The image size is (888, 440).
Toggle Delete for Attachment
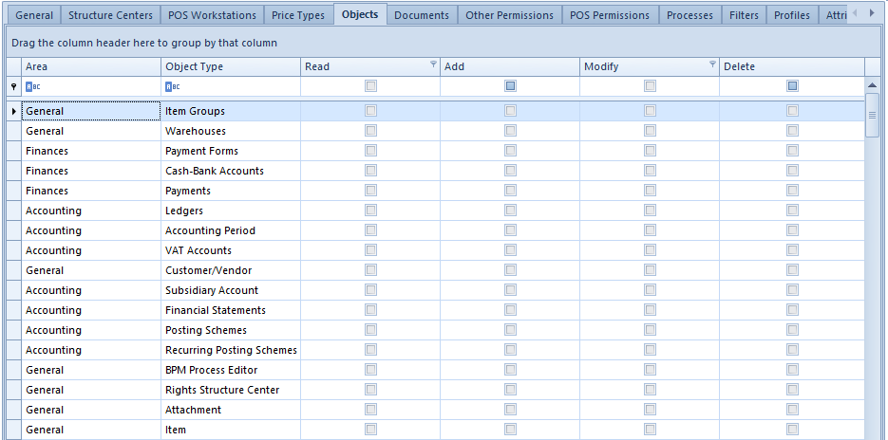792,410
